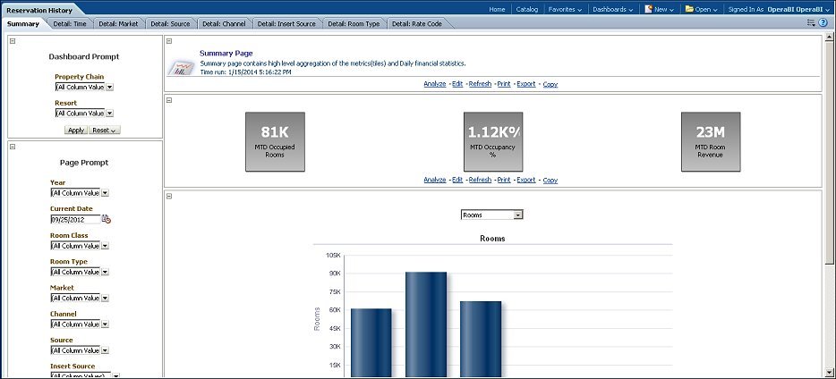836x379 pixels.
Task: Open the calendar picker beside Current Date
Action: 107,219
